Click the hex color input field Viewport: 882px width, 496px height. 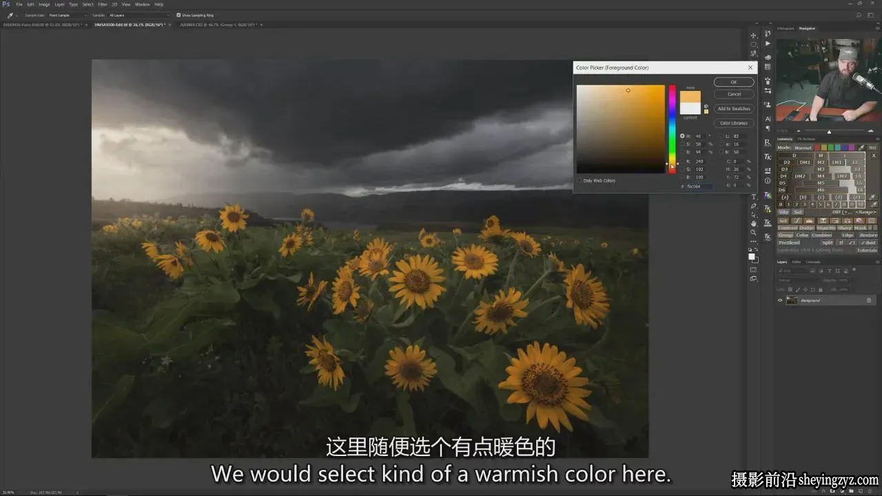point(699,186)
